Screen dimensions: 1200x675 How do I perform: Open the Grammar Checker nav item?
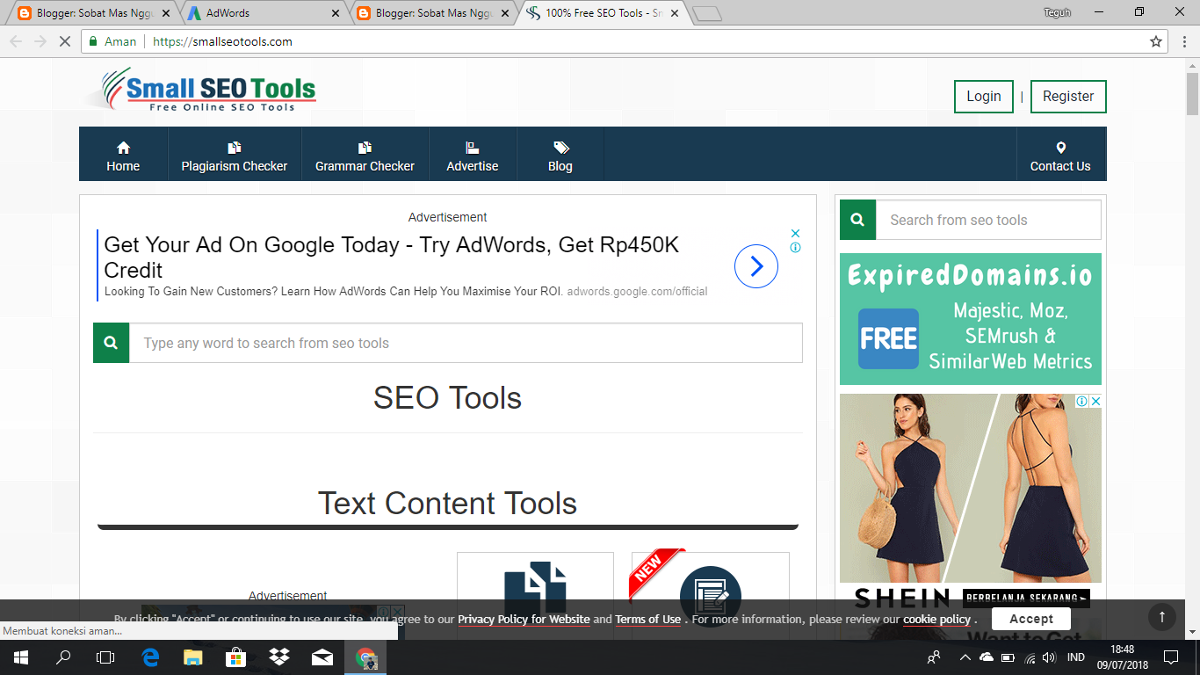(x=365, y=155)
